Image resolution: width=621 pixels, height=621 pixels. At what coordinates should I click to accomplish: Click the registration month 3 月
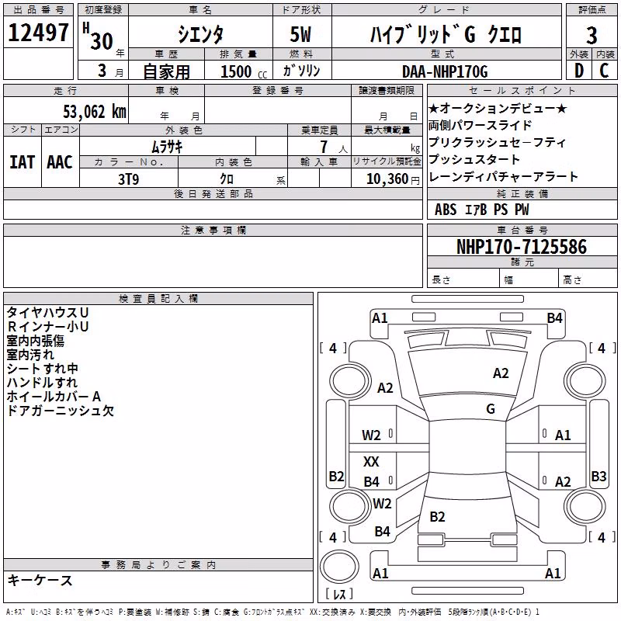[110, 71]
